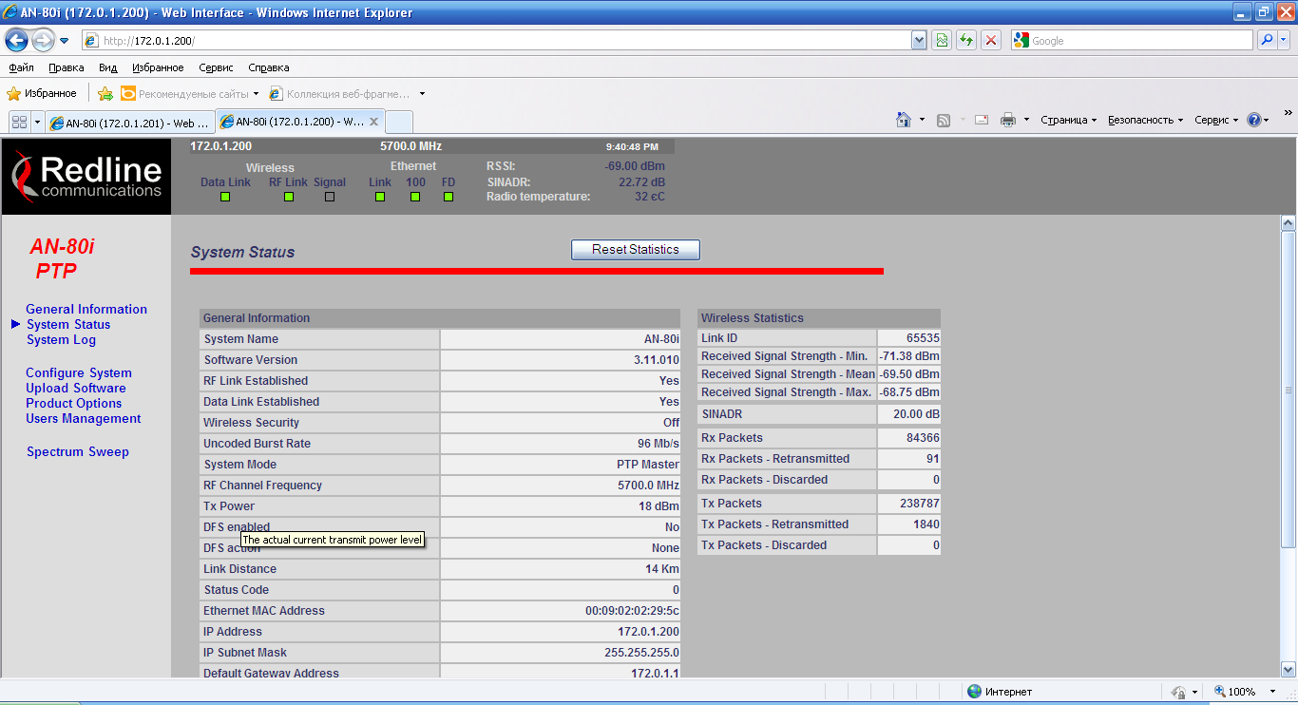
Task: Click the Read Mail envelope icon
Action: click(x=983, y=120)
